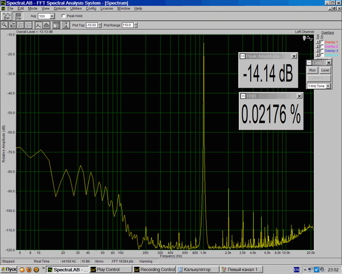342x274 pixels.
Task: Click the Firefox quick launch icon
Action: (28, 269)
